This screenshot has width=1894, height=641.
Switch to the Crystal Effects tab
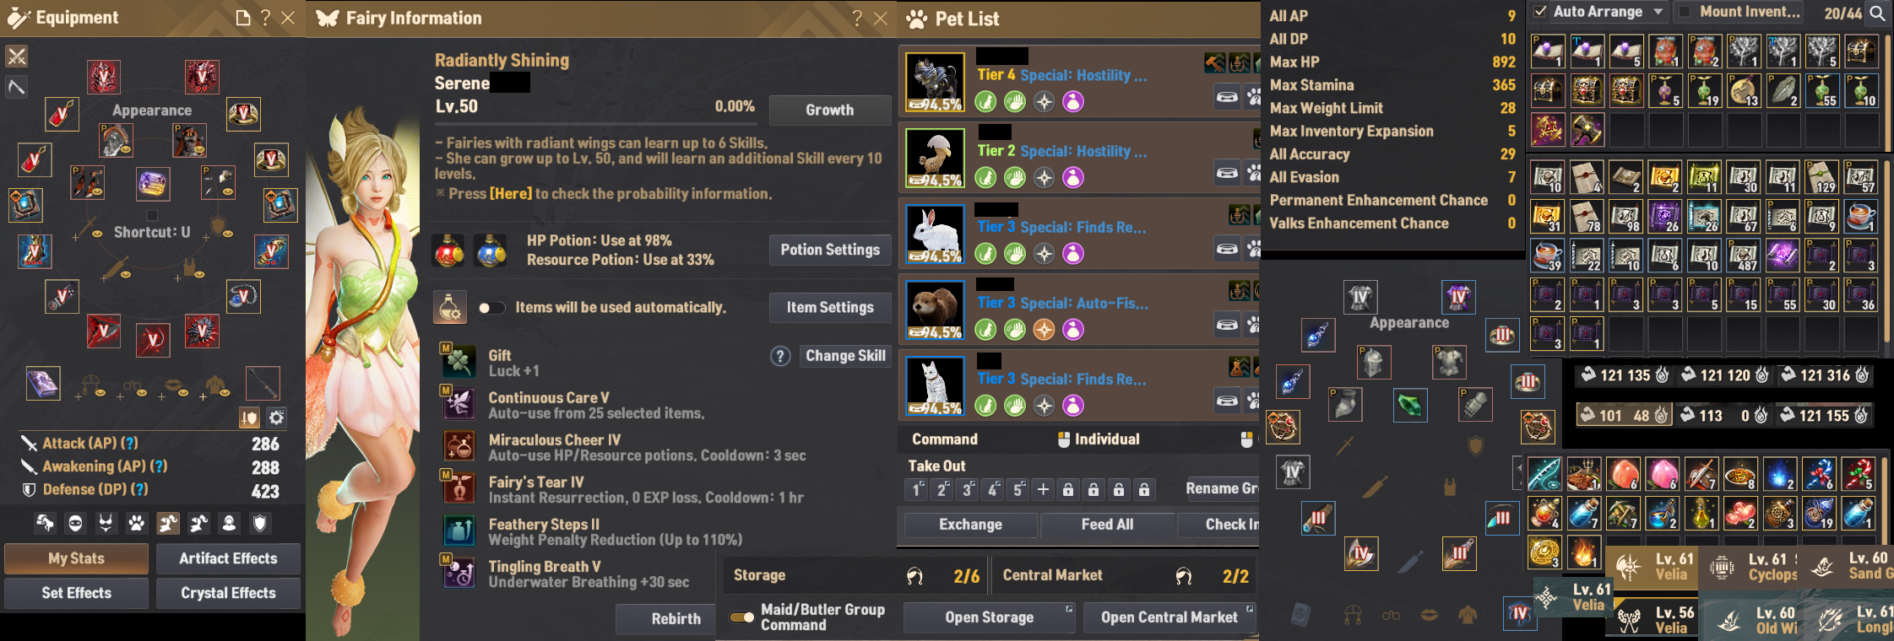pyautogui.click(x=228, y=593)
